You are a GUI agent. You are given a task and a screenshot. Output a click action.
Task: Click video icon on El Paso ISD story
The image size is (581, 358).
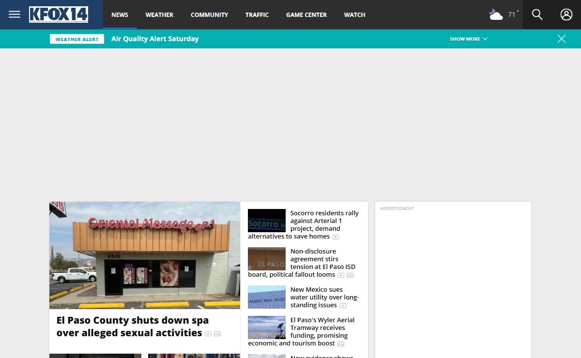coord(341,275)
